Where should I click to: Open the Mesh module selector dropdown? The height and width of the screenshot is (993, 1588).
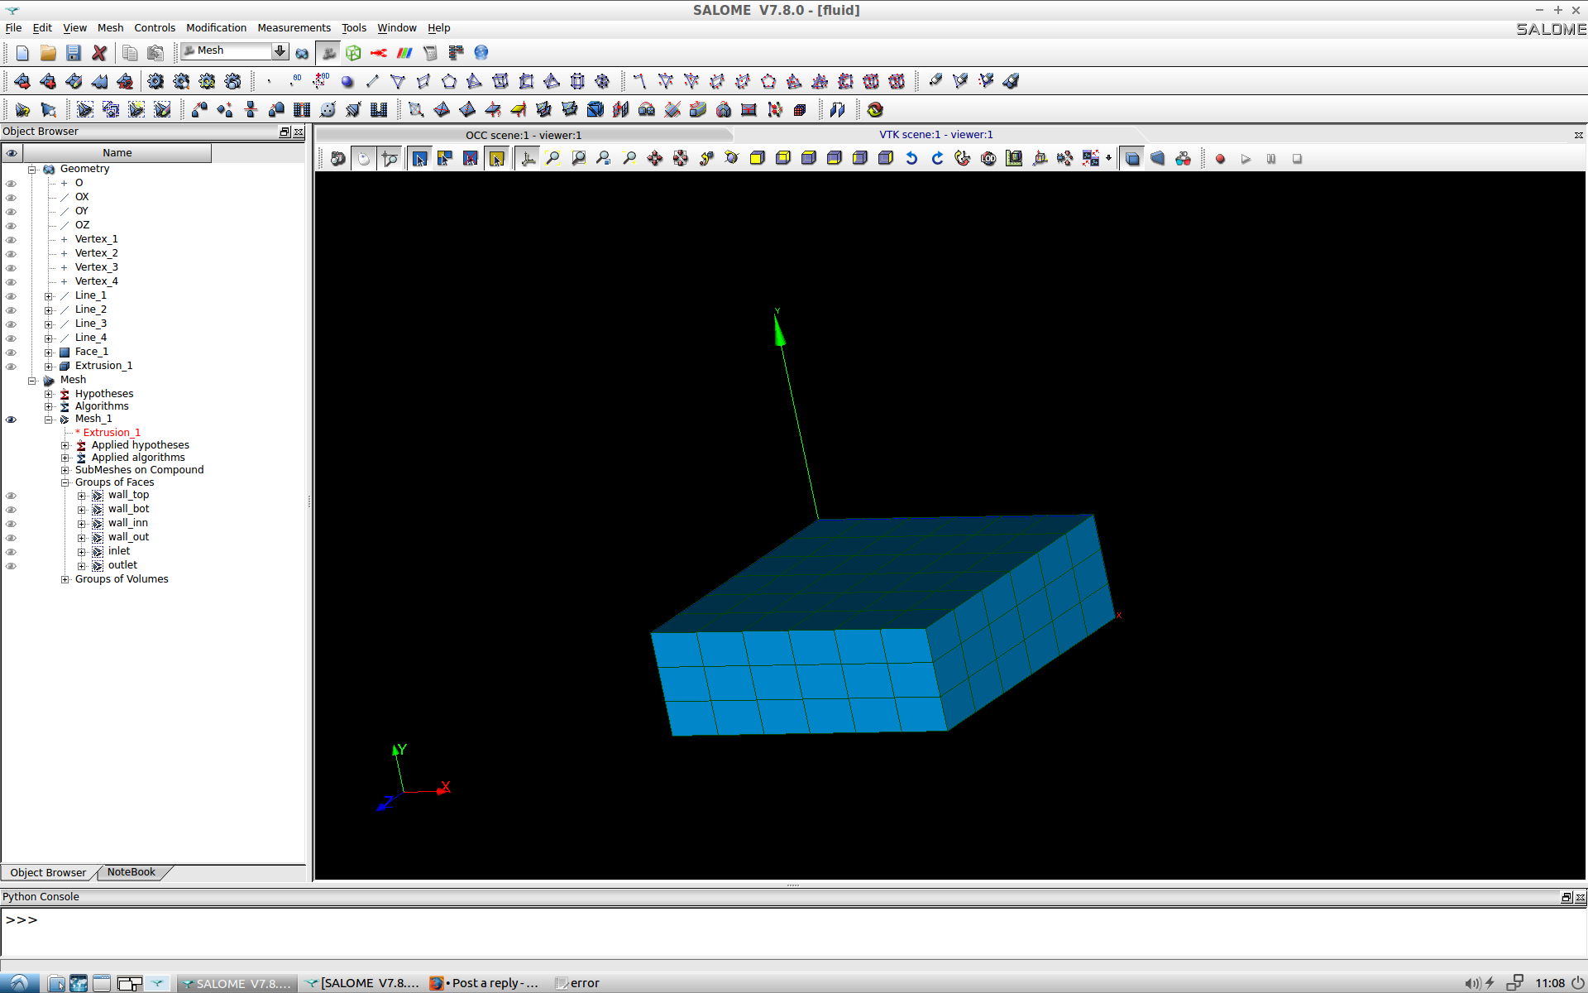[280, 51]
